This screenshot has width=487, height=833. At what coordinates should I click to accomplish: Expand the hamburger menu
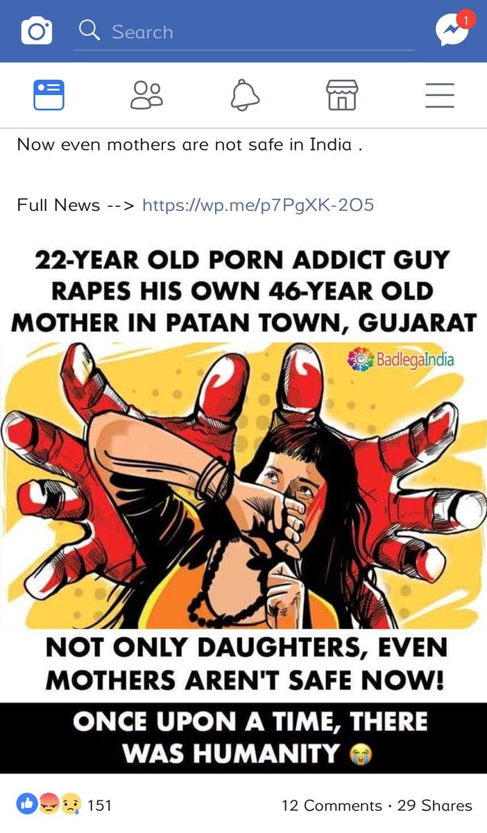[440, 95]
